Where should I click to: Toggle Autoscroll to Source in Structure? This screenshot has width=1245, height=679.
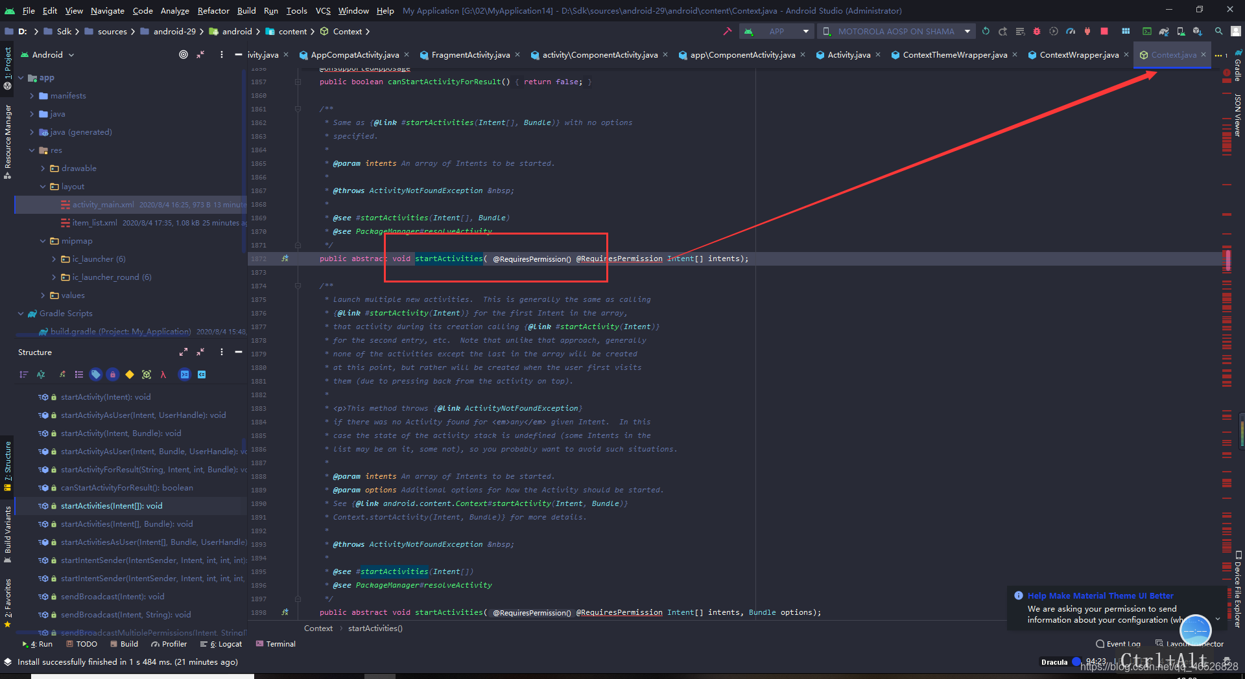tap(185, 374)
